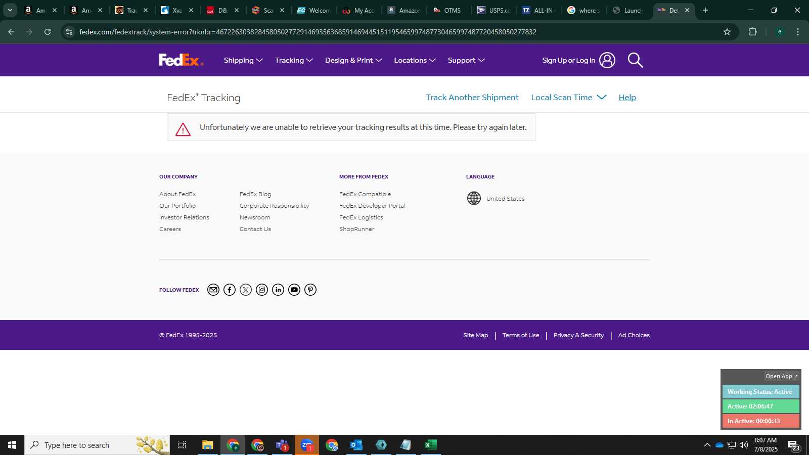
Task: Open the ShopRunner link
Action: [357, 229]
